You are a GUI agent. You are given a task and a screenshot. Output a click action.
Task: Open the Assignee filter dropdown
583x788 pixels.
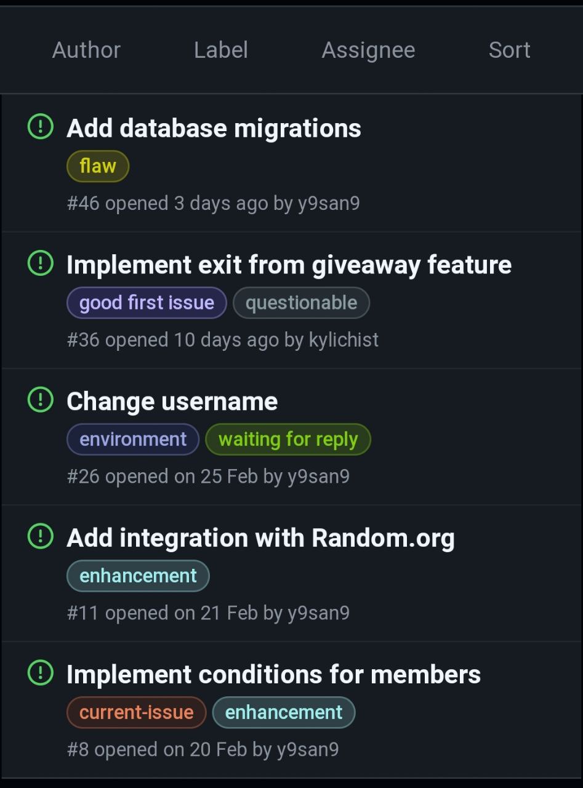pyautogui.click(x=368, y=50)
